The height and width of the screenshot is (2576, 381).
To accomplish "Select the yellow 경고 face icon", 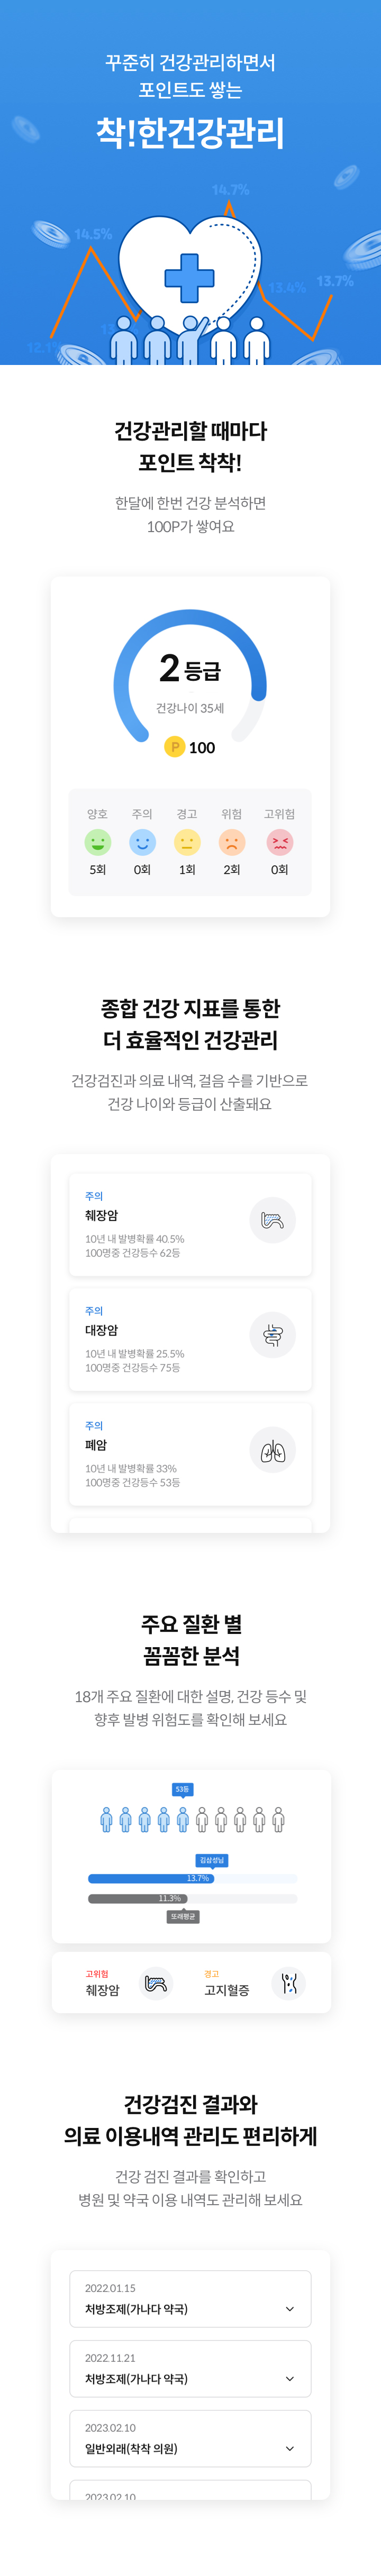I will 187,842.
